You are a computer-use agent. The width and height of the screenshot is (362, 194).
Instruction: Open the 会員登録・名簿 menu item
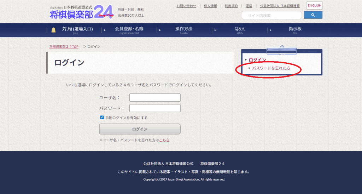pyautogui.click(x=129, y=30)
